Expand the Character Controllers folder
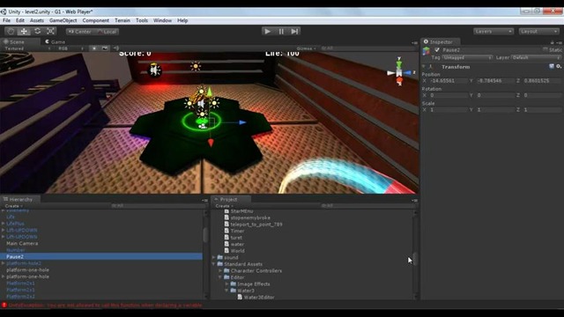 [220, 270]
